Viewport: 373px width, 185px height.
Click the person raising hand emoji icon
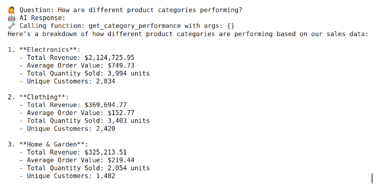point(12,10)
